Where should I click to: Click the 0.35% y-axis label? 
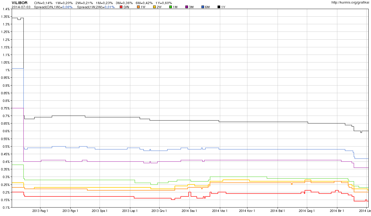(x=5, y=169)
